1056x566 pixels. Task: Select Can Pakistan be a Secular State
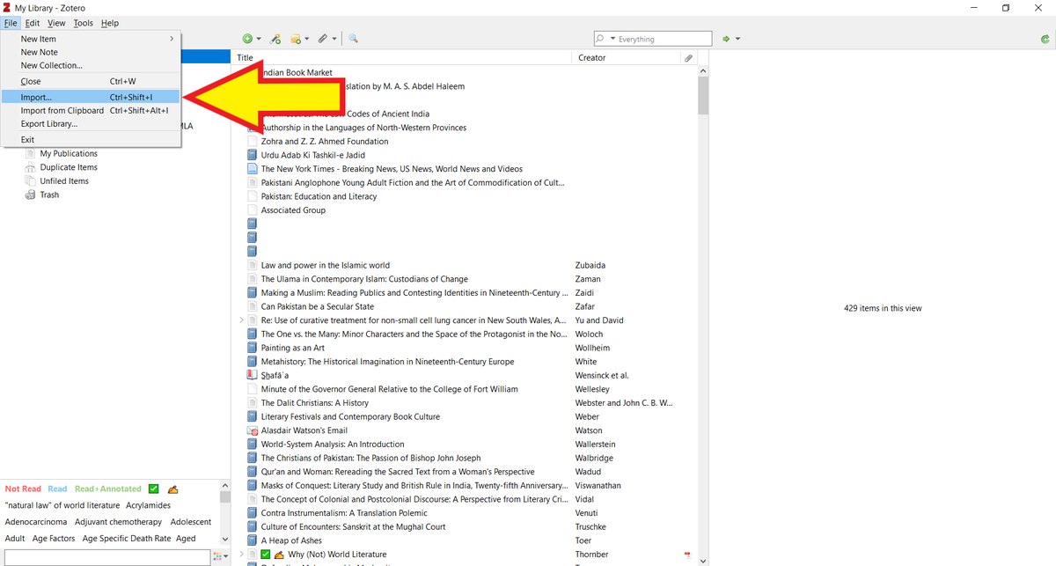(x=318, y=306)
